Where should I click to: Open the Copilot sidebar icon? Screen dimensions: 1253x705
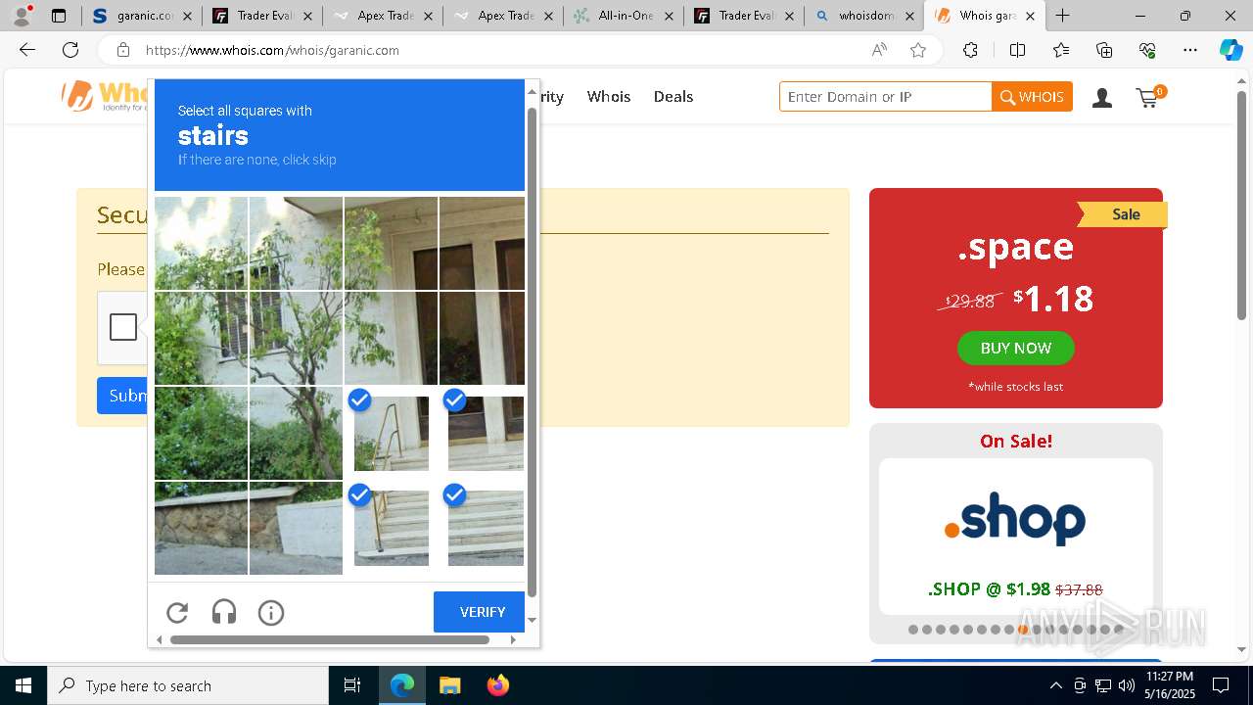point(1230,50)
